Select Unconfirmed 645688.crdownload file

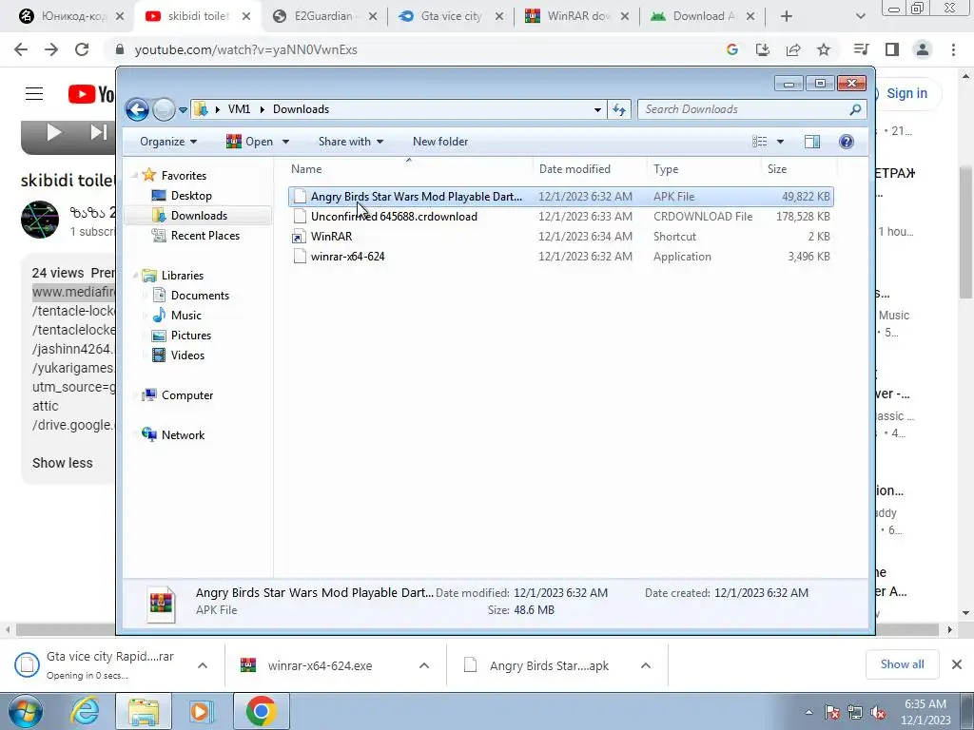[561, 217]
